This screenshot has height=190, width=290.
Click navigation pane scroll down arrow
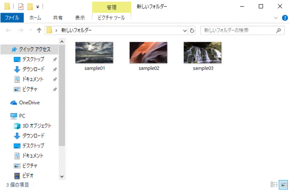click(62, 176)
